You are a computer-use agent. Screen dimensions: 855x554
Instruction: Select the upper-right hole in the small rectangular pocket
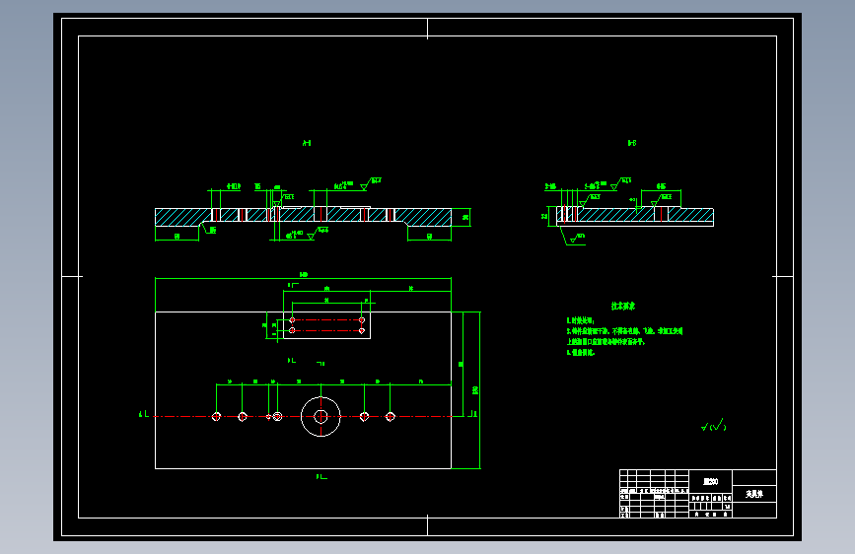pyautogui.click(x=362, y=320)
